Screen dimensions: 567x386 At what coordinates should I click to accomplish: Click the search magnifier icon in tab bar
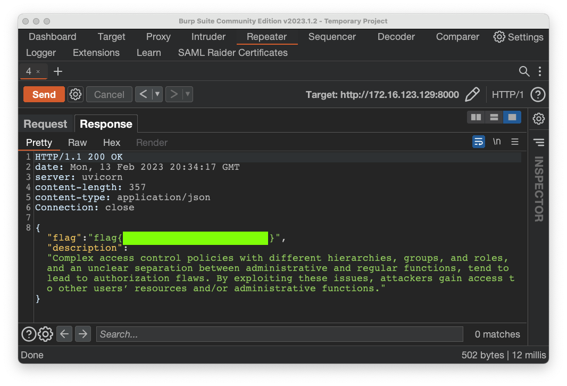(524, 71)
